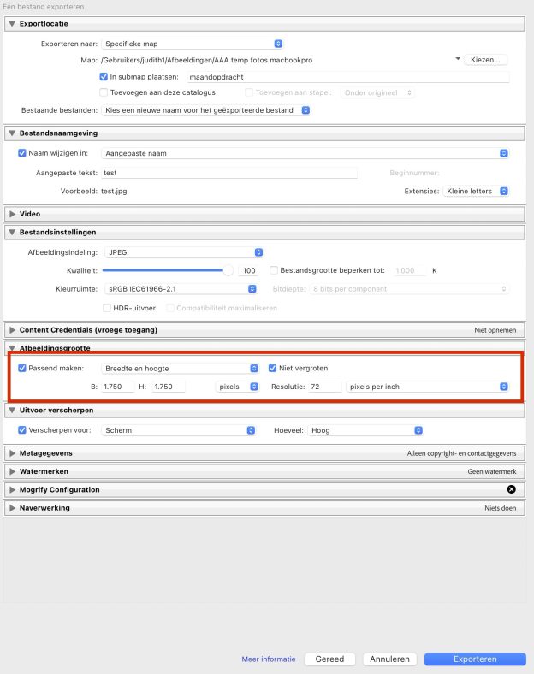The height and width of the screenshot is (674, 534).
Task: Click the Map folder path text
Action: tap(206, 60)
